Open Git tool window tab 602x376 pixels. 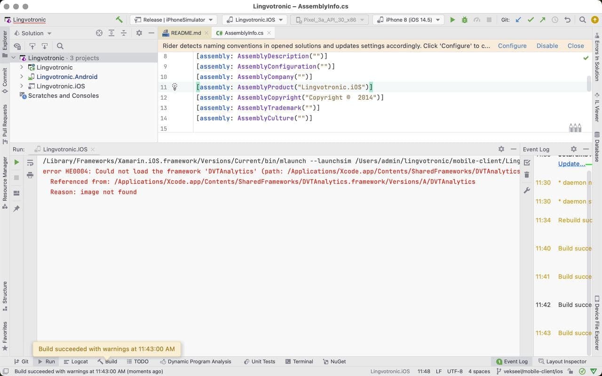pyautogui.click(x=21, y=361)
